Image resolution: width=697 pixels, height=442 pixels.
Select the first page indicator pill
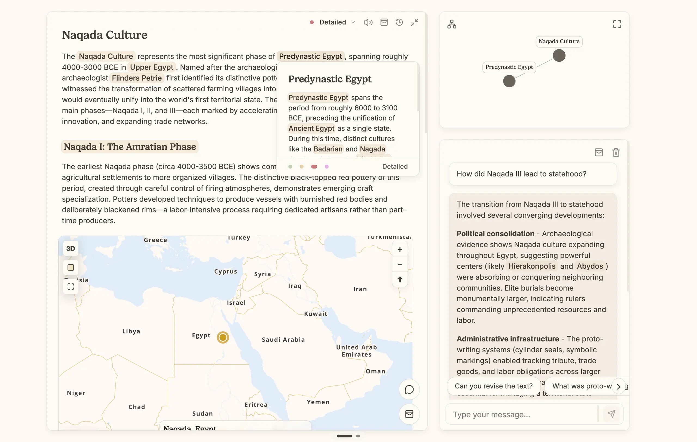point(344,436)
